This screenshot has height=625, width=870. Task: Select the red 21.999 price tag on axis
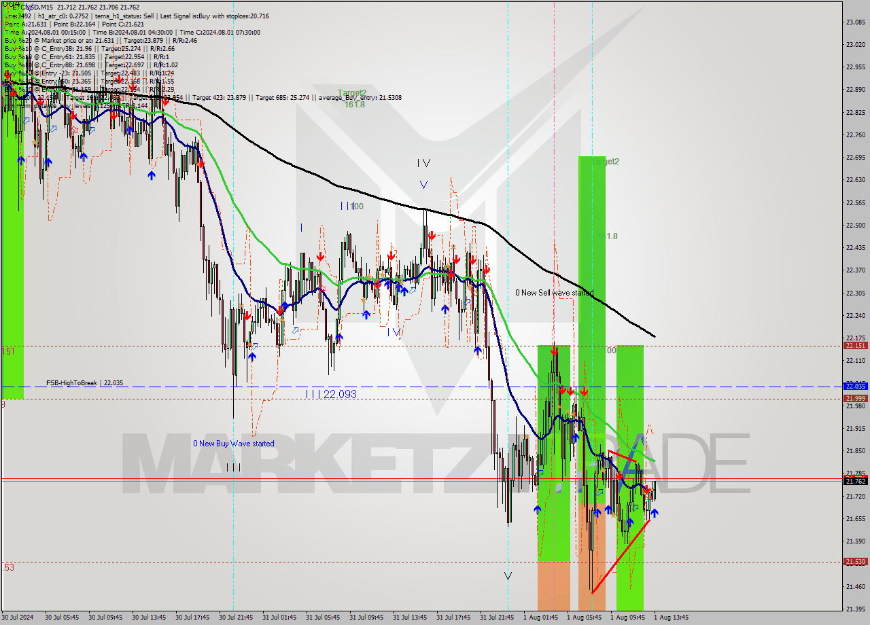point(855,398)
